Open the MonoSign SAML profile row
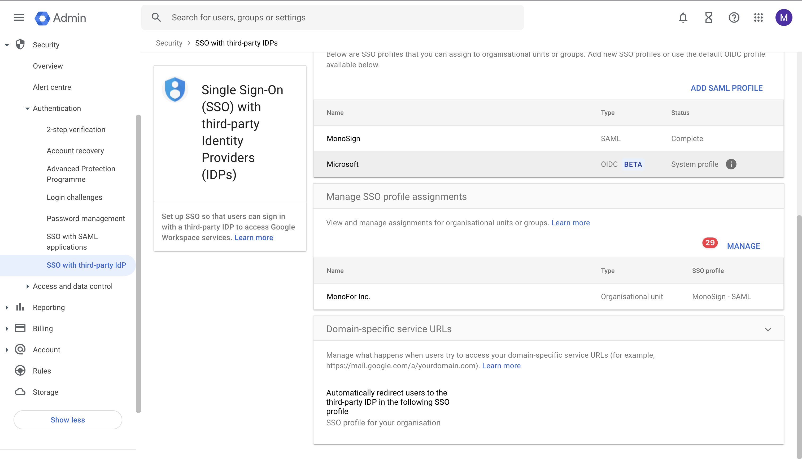The image size is (802, 459). [x=343, y=139]
